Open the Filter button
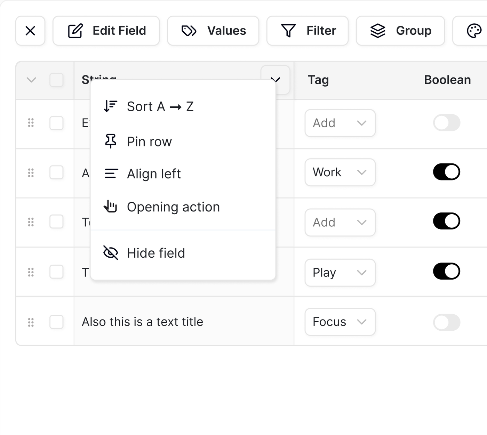487x435 pixels. (308, 31)
